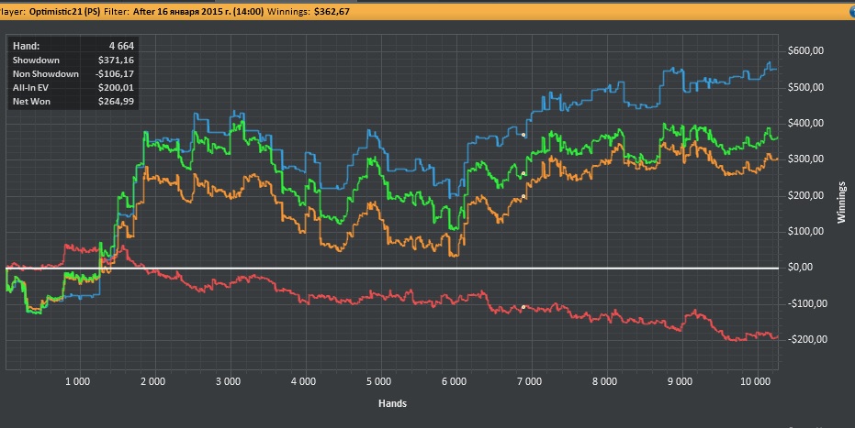Click the $600,00 axis label
Screen dimensions: 855x428
805,51
